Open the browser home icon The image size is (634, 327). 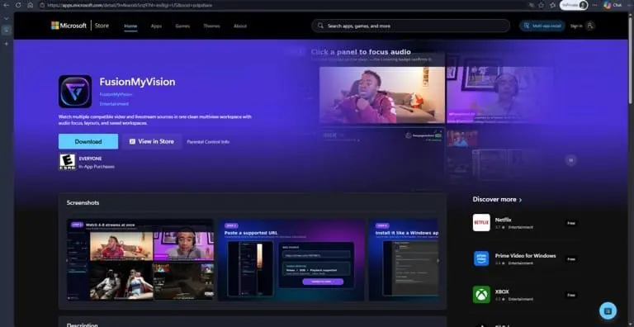(30, 5)
